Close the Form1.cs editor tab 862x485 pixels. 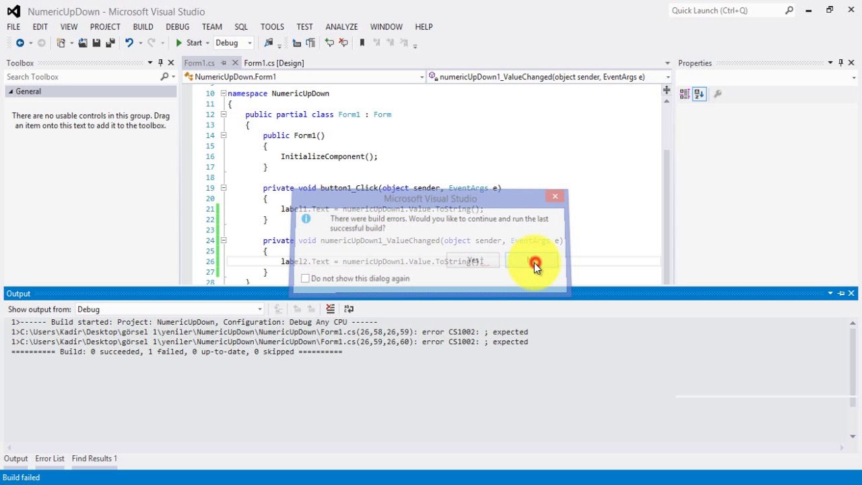234,63
